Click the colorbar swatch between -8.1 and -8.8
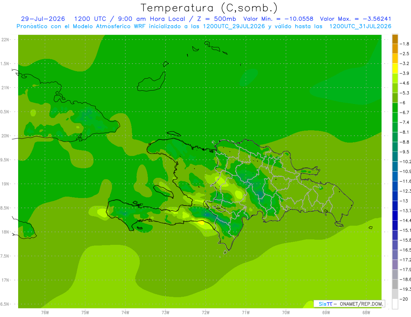411x317 pixels. [x=395, y=137]
